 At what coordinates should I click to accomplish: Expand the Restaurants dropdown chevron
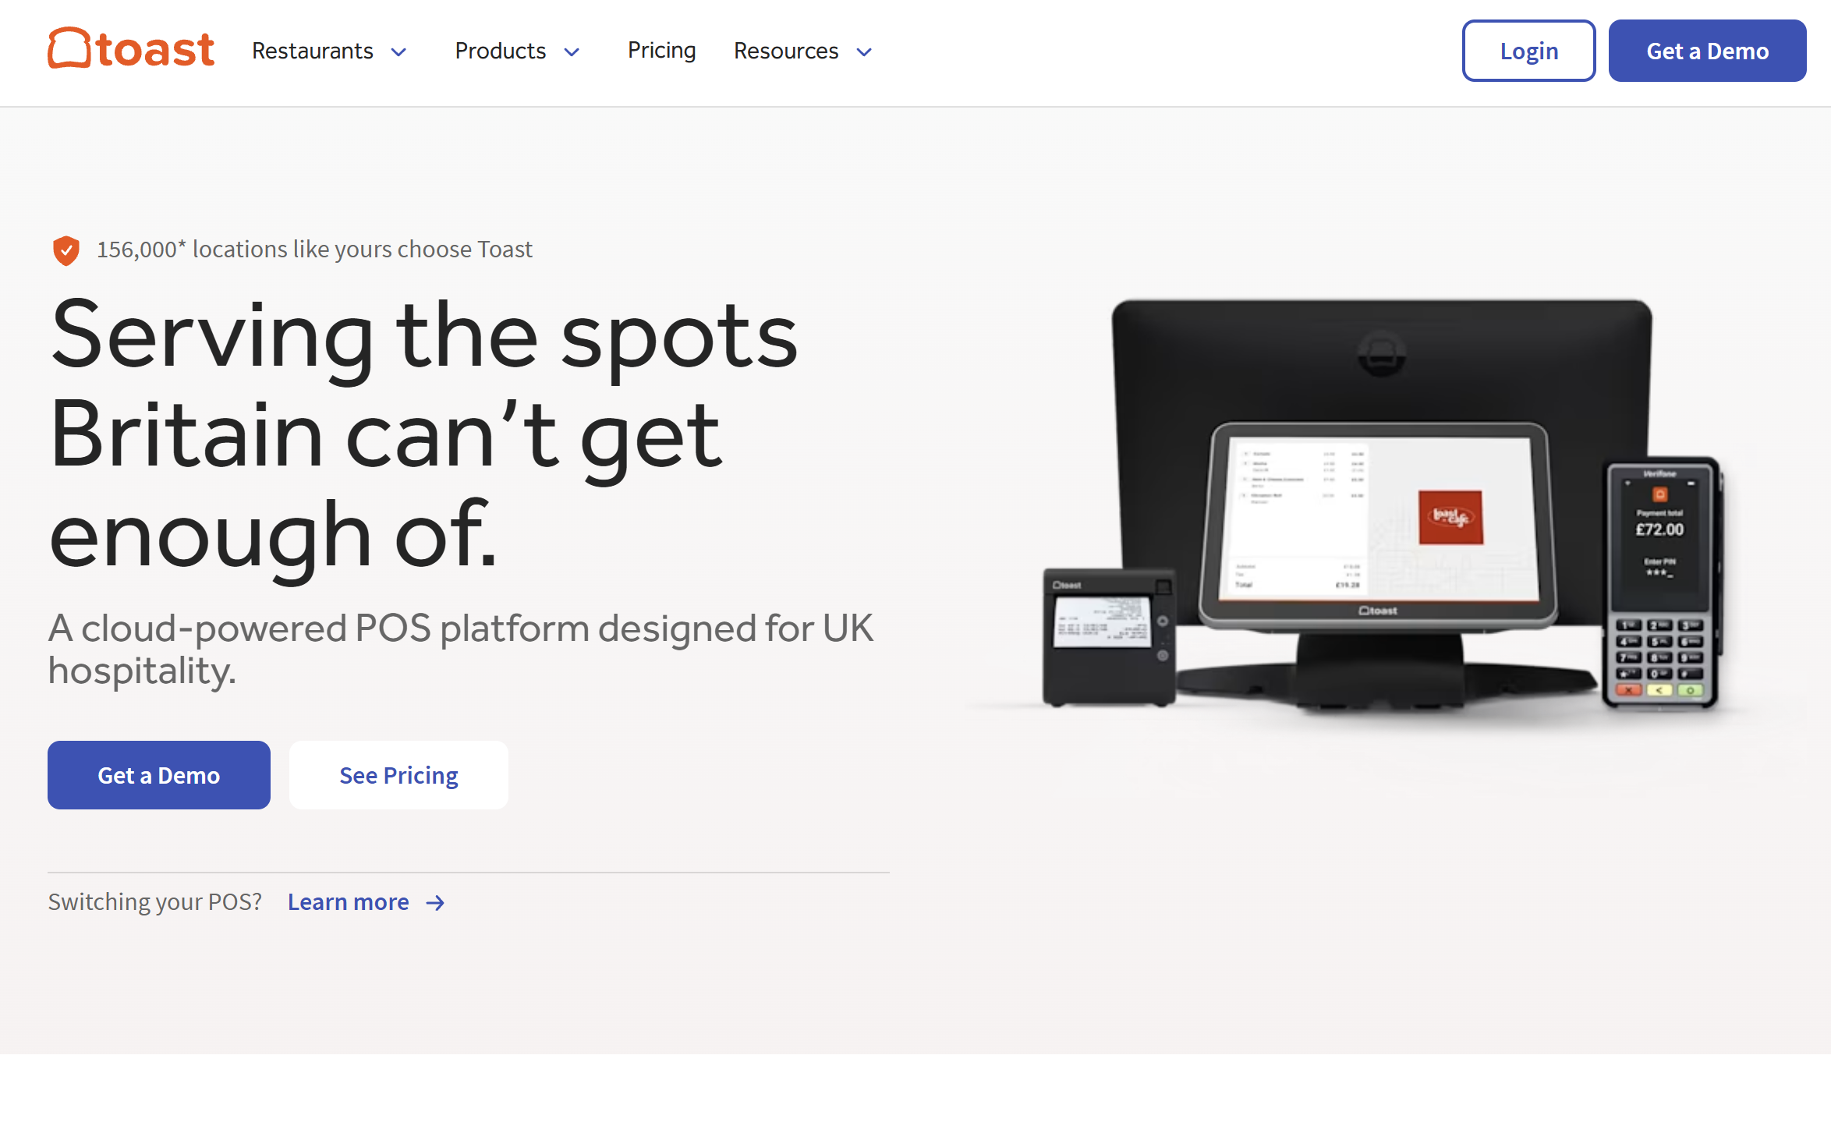(399, 52)
